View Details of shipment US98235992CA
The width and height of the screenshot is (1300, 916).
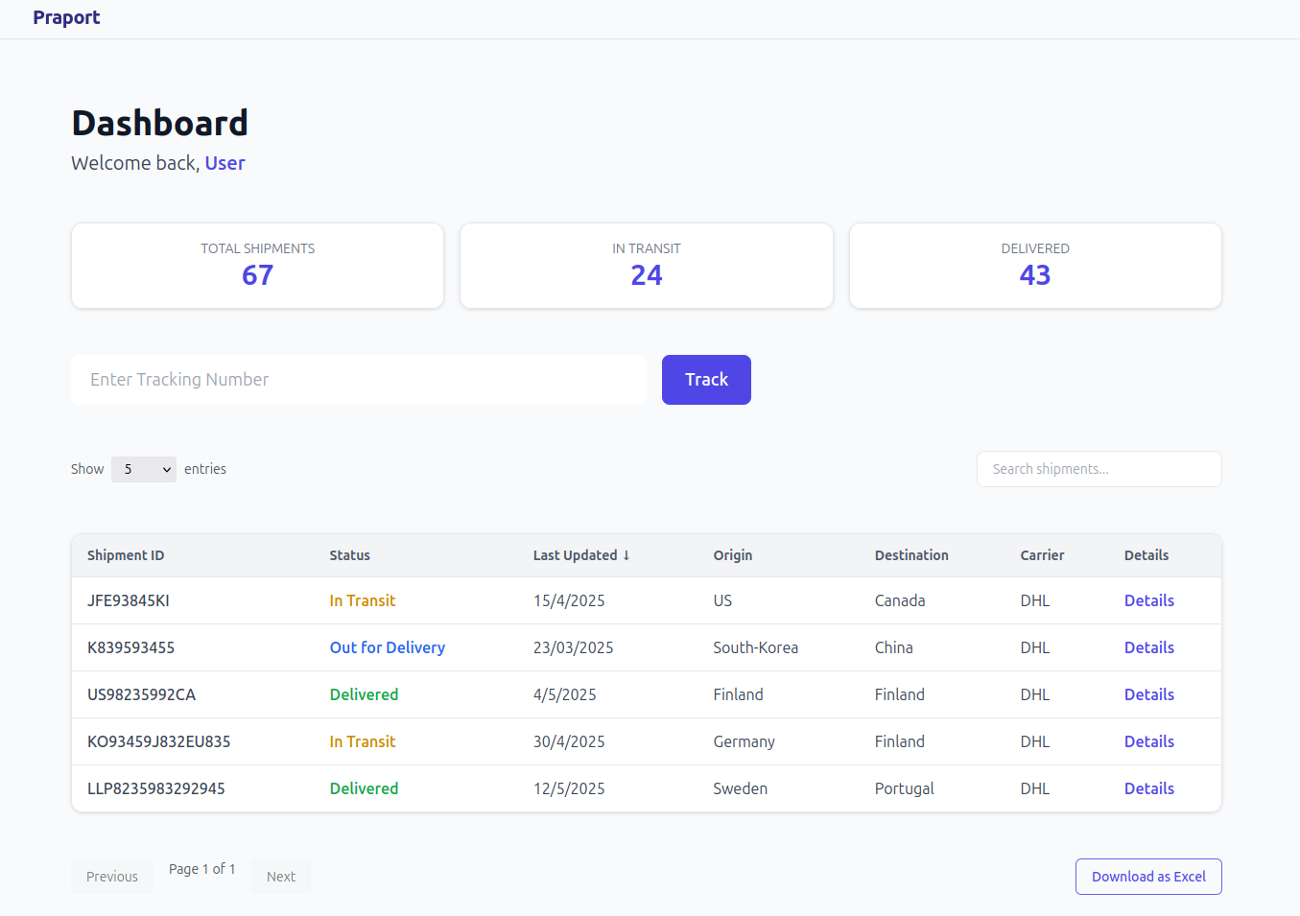tap(1148, 693)
